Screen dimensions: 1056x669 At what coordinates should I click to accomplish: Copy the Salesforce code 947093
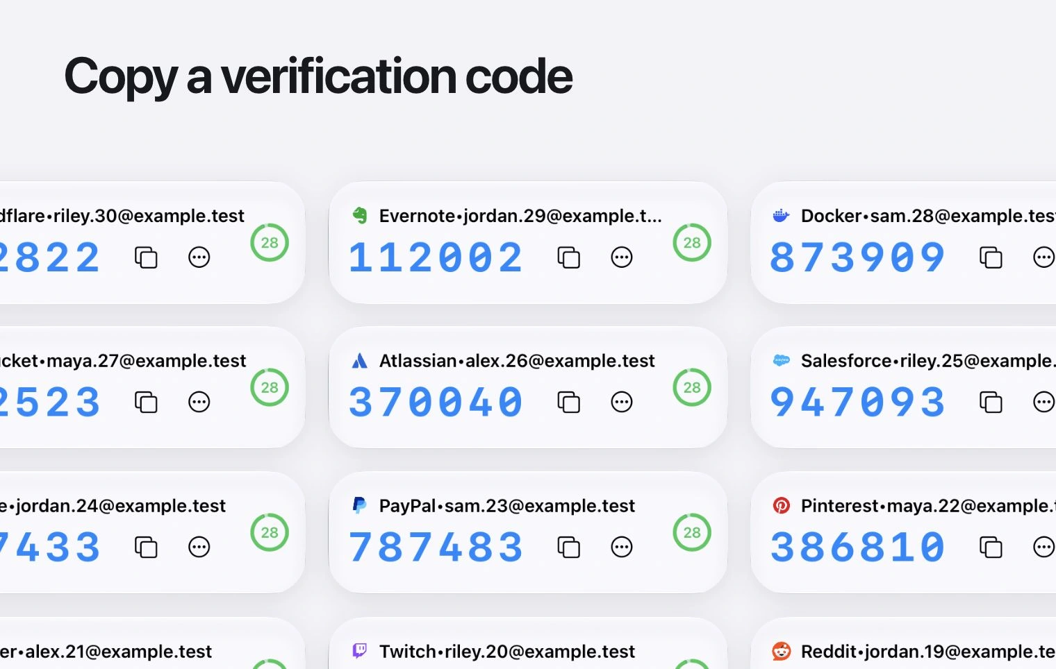tap(991, 402)
